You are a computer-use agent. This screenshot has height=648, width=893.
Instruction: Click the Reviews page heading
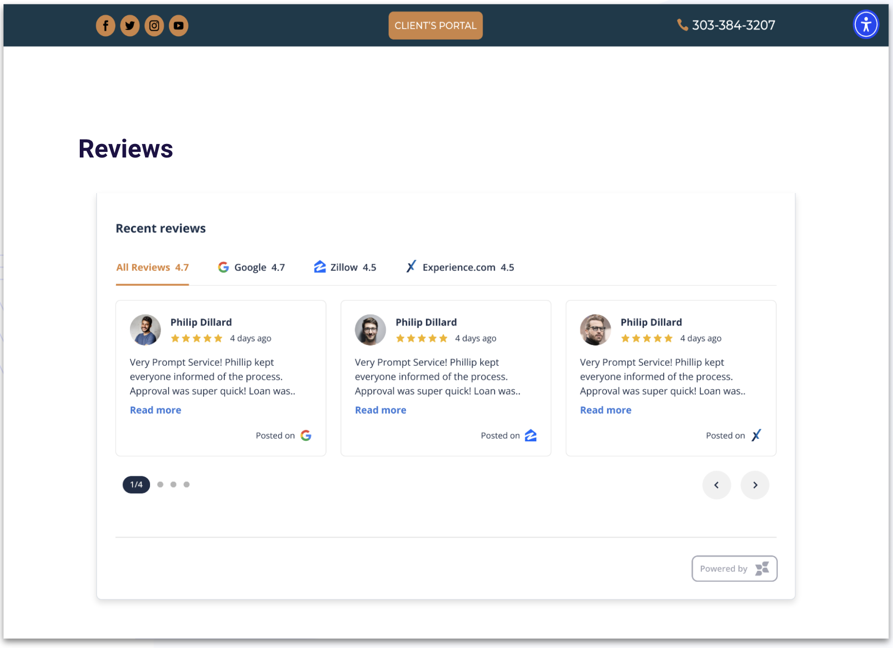[125, 149]
